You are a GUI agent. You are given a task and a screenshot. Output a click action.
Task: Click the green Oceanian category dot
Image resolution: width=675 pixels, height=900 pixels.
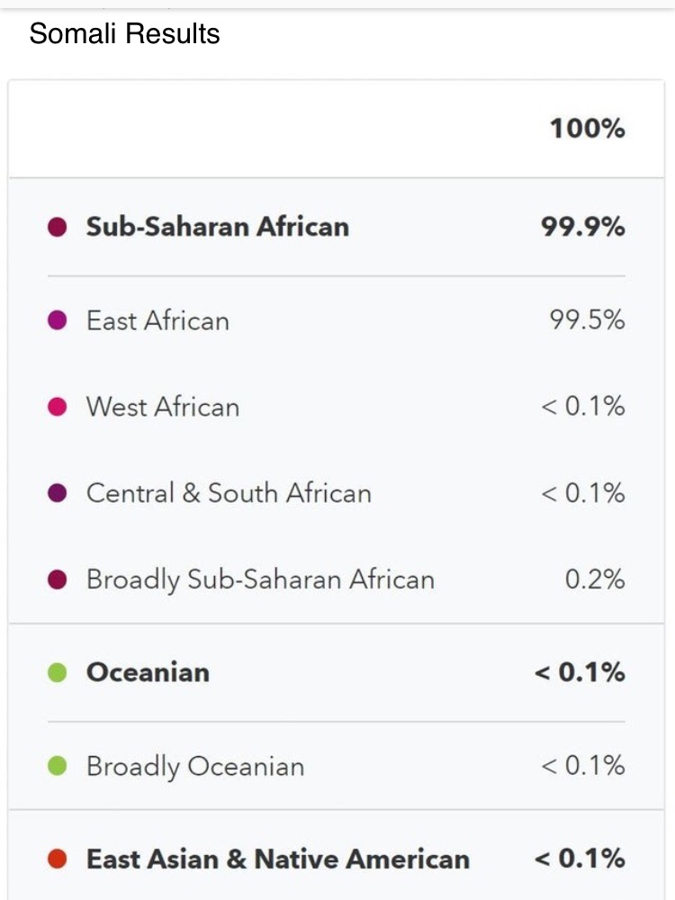coord(57,672)
